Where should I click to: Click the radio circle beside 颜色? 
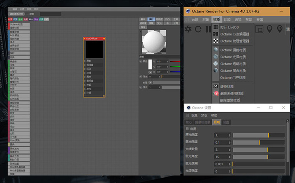[x=141, y=61]
